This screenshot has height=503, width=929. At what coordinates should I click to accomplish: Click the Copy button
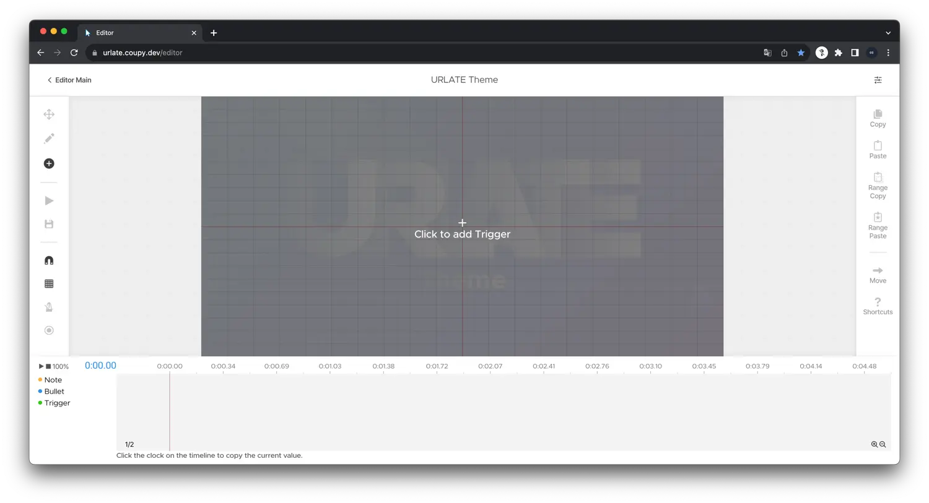[878, 118]
